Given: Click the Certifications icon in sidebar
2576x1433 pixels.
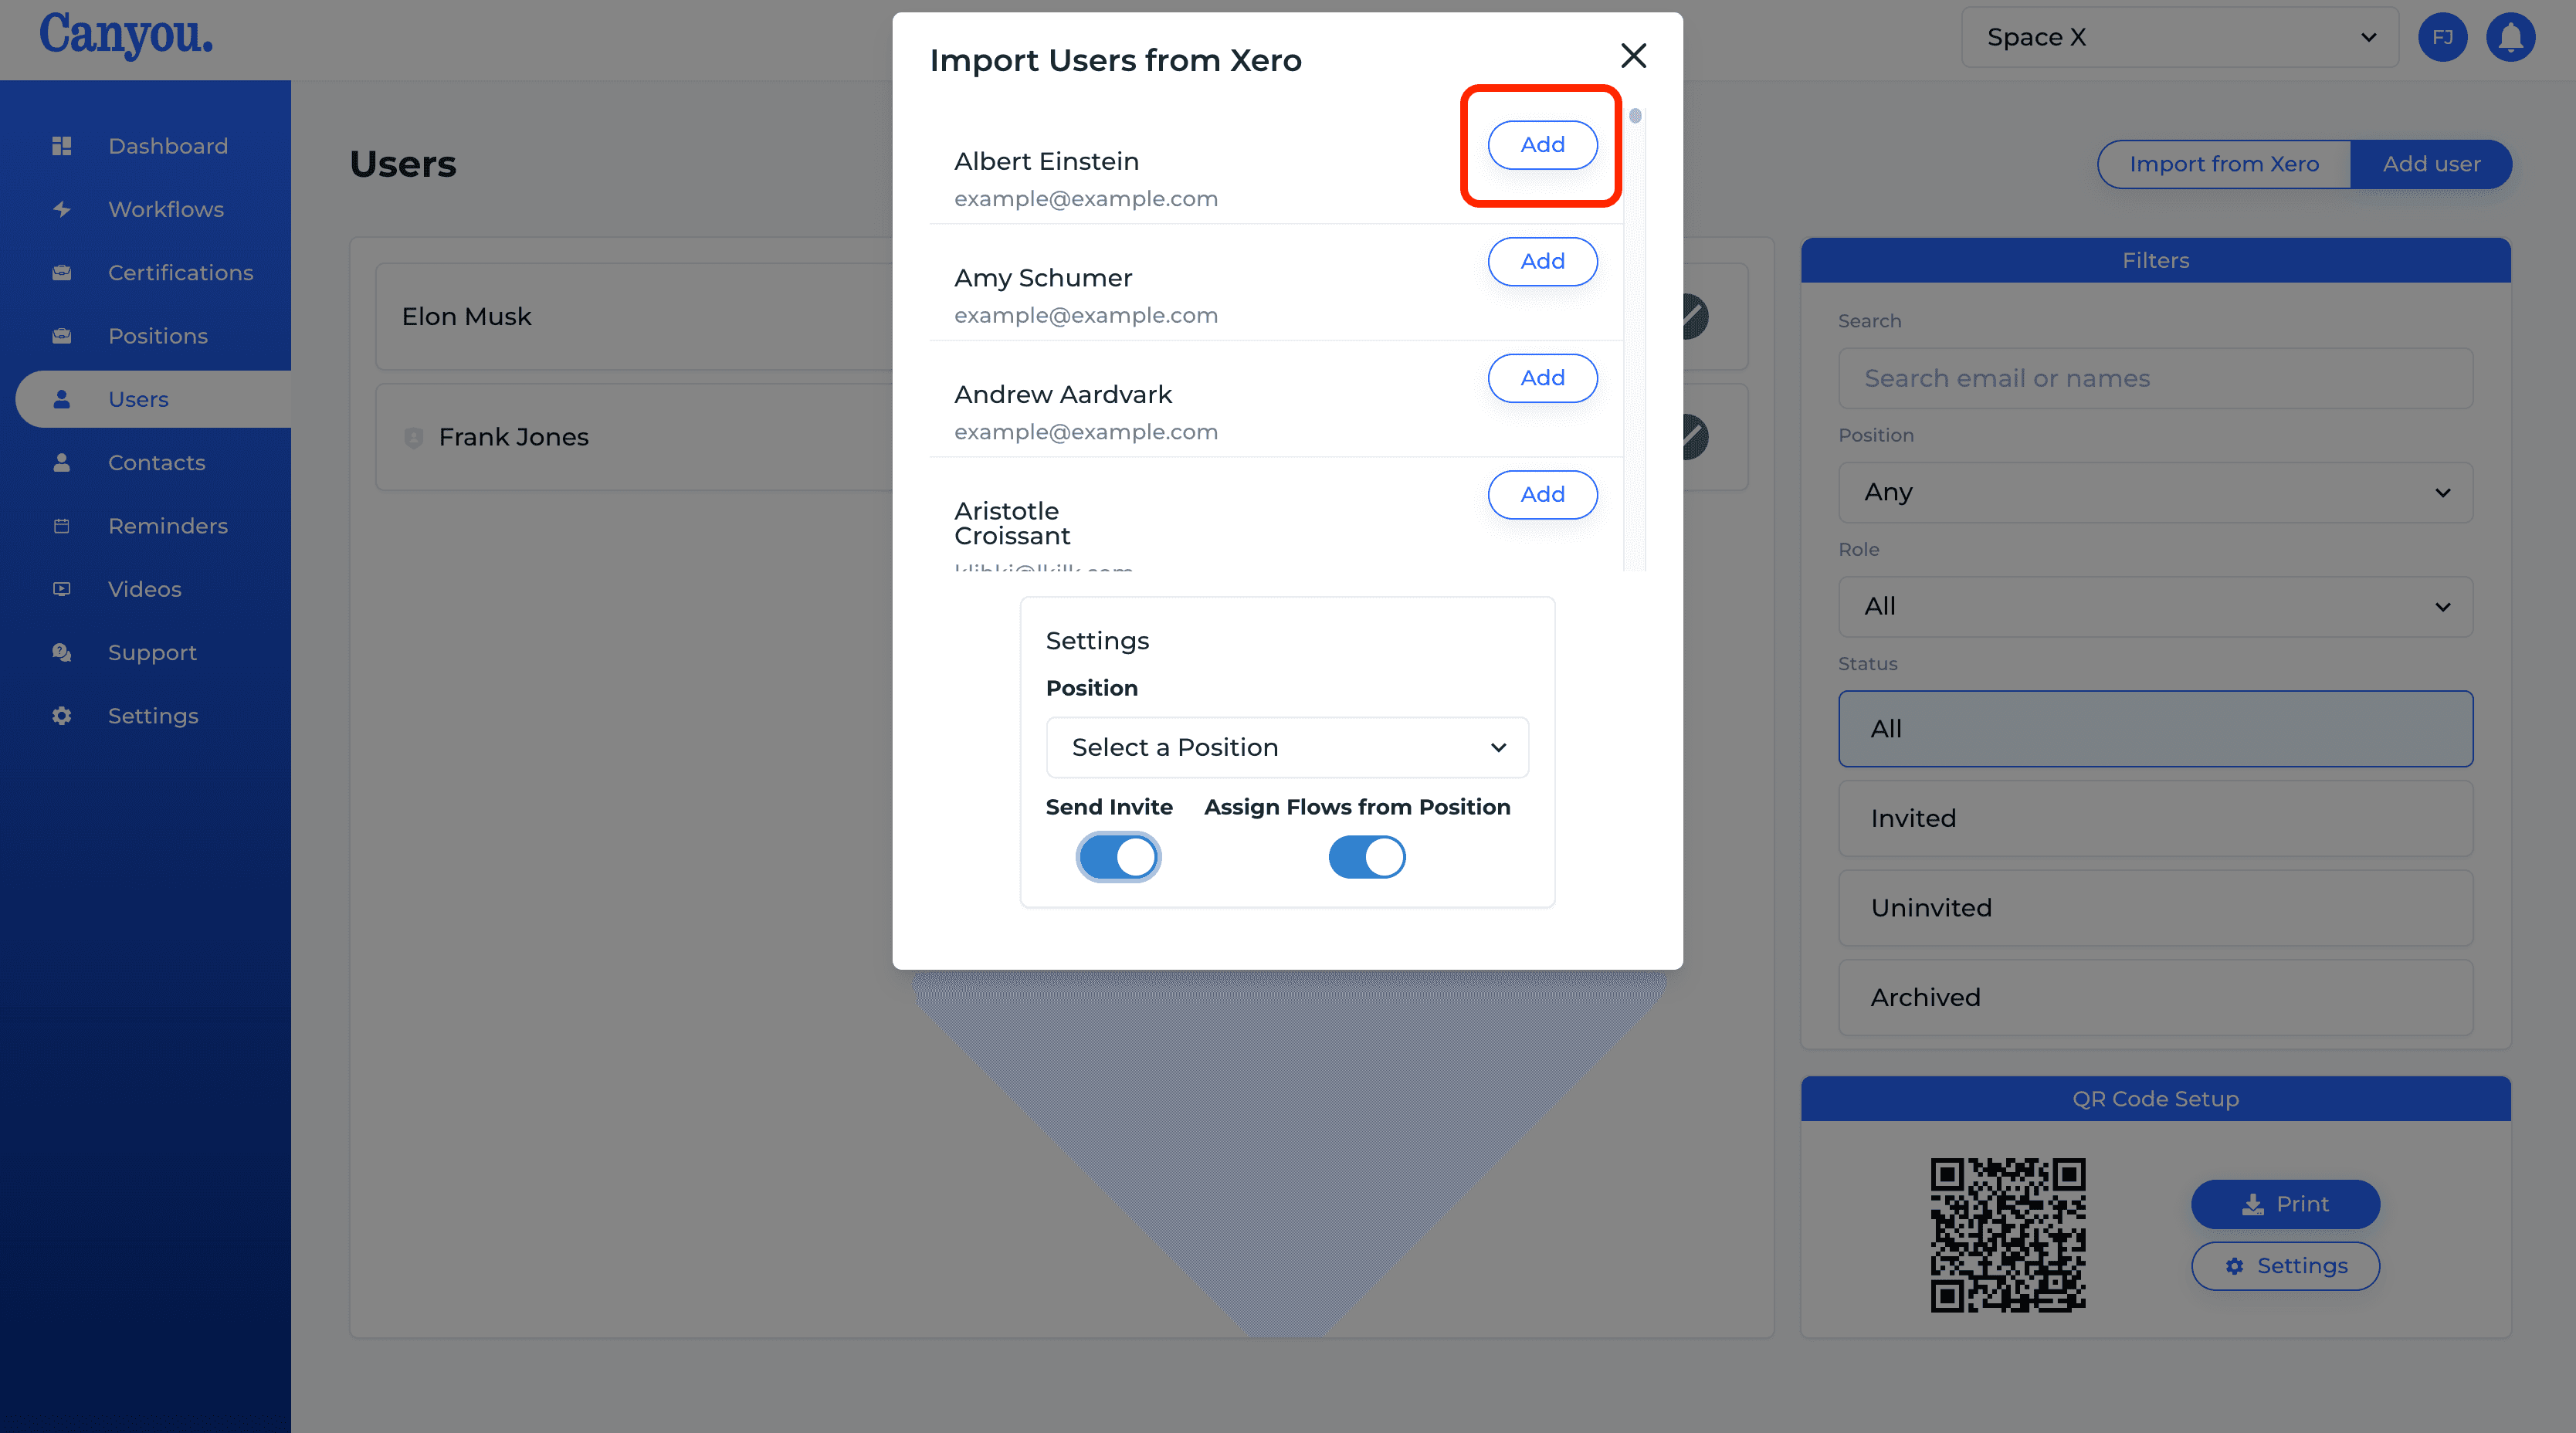Looking at the screenshot, I should click(62, 272).
